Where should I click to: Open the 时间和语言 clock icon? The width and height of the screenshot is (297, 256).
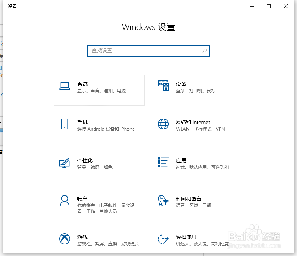[163, 201]
